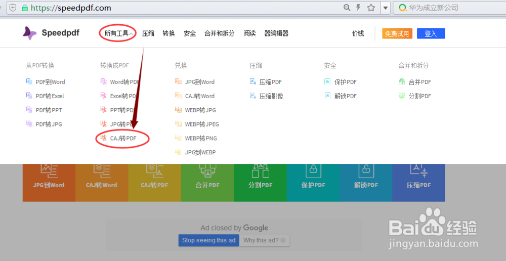Open the teal 保护PDF tile
This screenshot has width=506, height=261.
313,182
